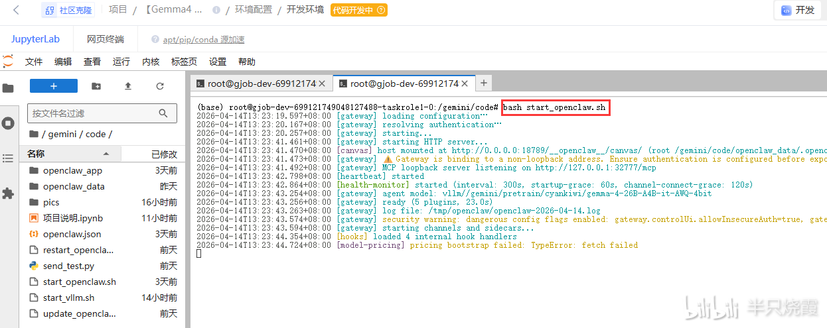Click the 3天前 time of openclaw_app
The width and height of the screenshot is (827, 328).
coord(166,170)
